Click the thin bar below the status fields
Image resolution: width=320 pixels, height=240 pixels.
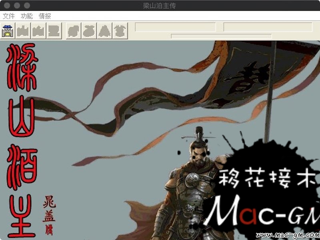[x=222, y=36]
